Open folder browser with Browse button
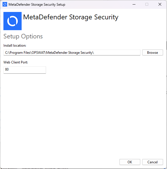The width and height of the screenshot is (167, 169). tap(152, 53)
